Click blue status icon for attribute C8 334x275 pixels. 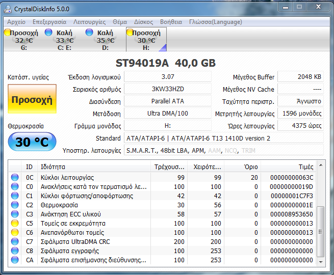coord(15,251)
